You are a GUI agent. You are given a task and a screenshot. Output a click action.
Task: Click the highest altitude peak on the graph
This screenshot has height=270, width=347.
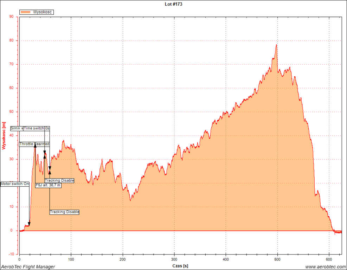click(x=276, y=45)
